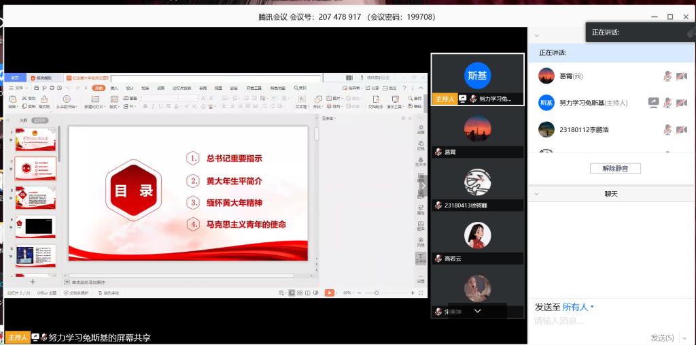Switch to the 设计 ribbon tab
This screenshot has width=696, height=345.
129,88
